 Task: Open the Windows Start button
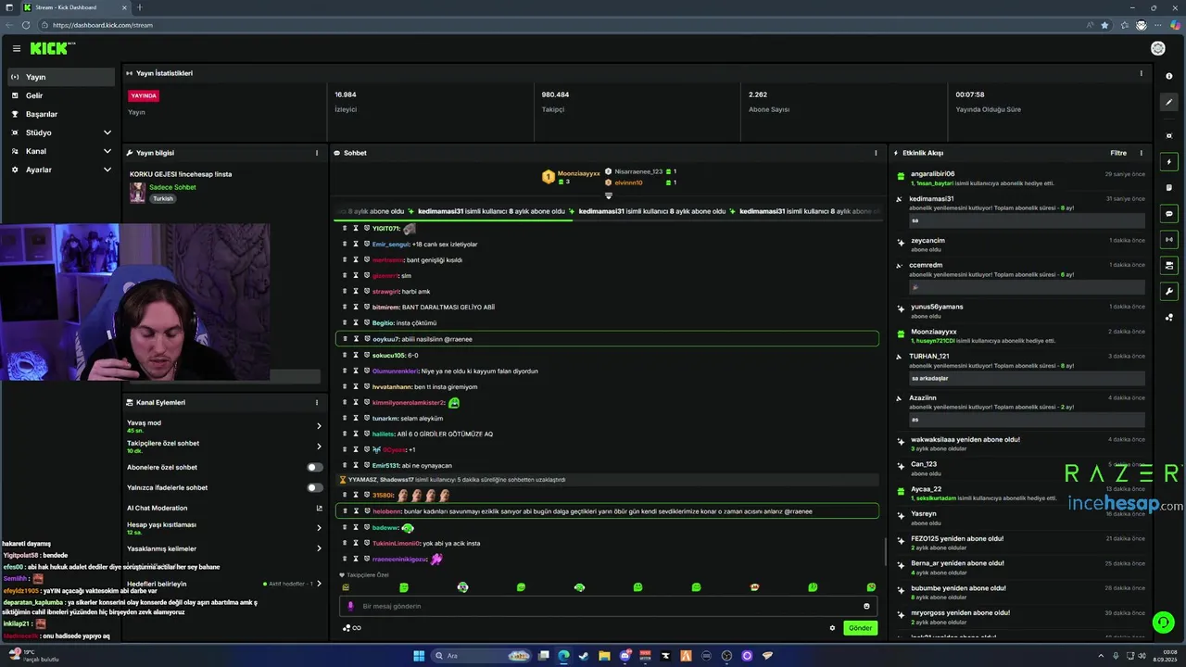pyautogui.click(x=419, y=656)
